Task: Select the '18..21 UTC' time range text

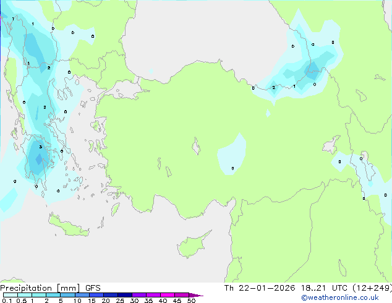Action: (x=324, y=288)
